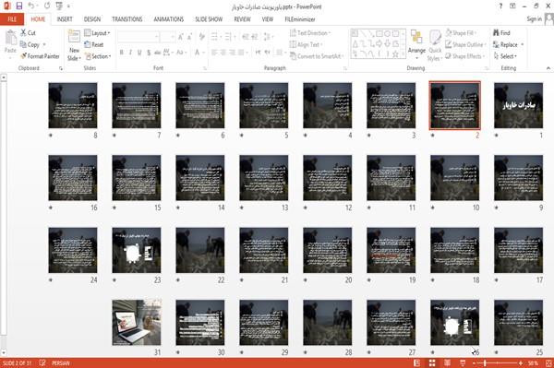This screenshot has width=554, height=368.
Task: Select slide thumbnail number 31 with laptop
Action: [137, 323]
